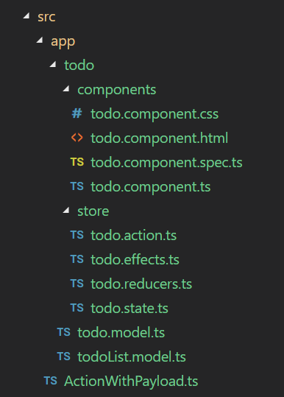
Task: Collapse the app folder arrow
Action: point(40,40)
